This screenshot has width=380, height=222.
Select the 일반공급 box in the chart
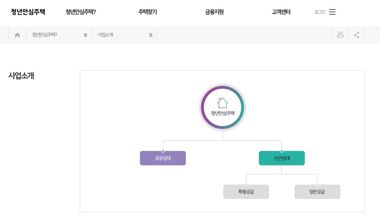tap(317, 192)
